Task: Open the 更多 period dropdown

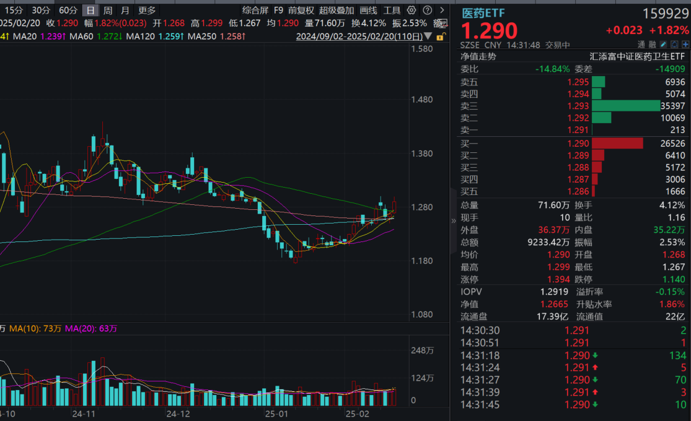Action: point(147,11)
